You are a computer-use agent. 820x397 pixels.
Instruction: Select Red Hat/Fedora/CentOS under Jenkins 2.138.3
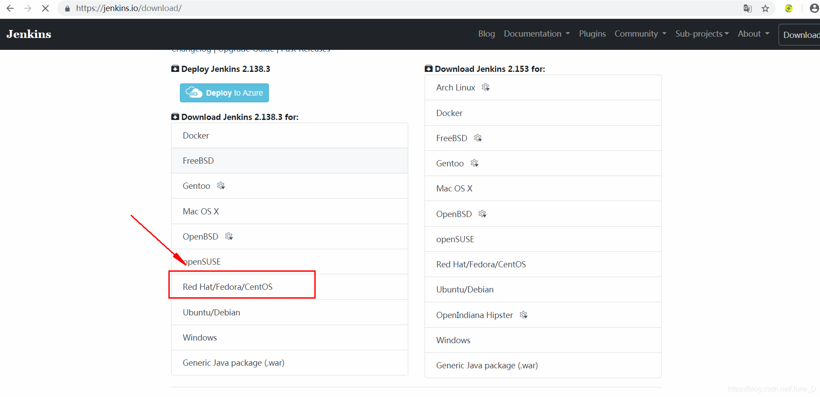[x=290, y=287]
